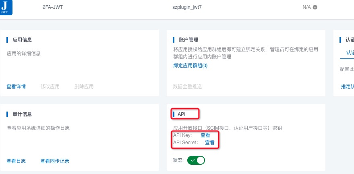Select the partially visible 认证 tab

coord(350,53)
